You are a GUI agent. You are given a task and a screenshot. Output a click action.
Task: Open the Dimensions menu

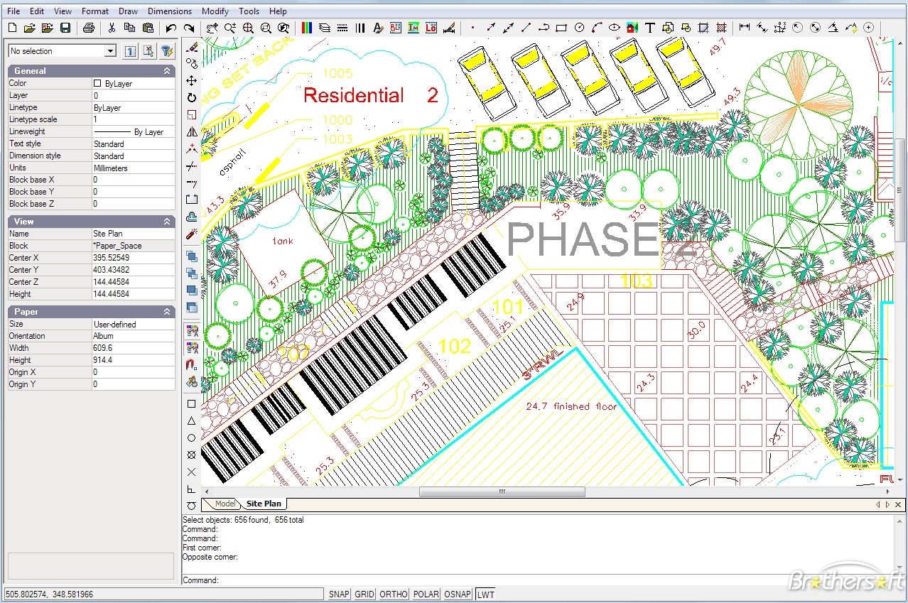coord(169,11)
